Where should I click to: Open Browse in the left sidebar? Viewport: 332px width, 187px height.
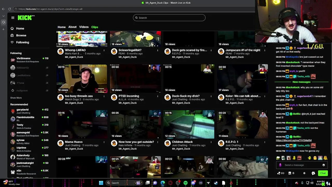pyautogui.click(x=18, y=35)
